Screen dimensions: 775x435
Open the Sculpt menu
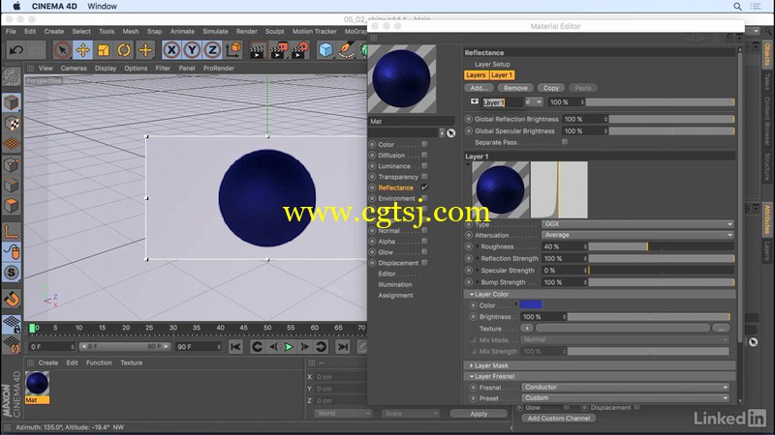tap(274, 31)
